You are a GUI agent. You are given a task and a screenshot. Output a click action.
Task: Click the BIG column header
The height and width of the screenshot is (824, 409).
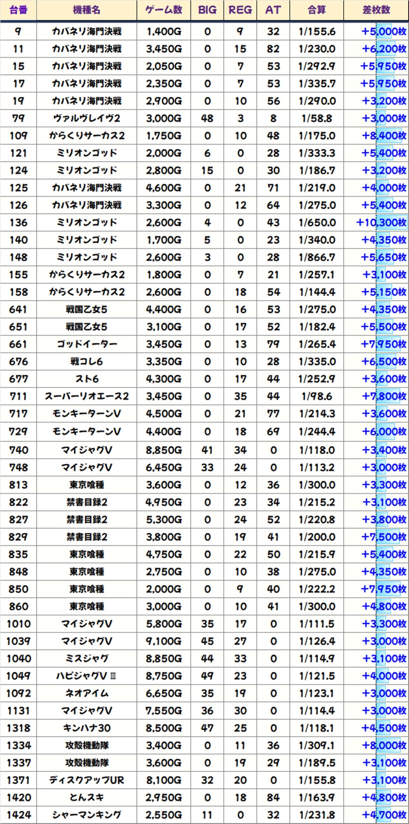(207, 10)
